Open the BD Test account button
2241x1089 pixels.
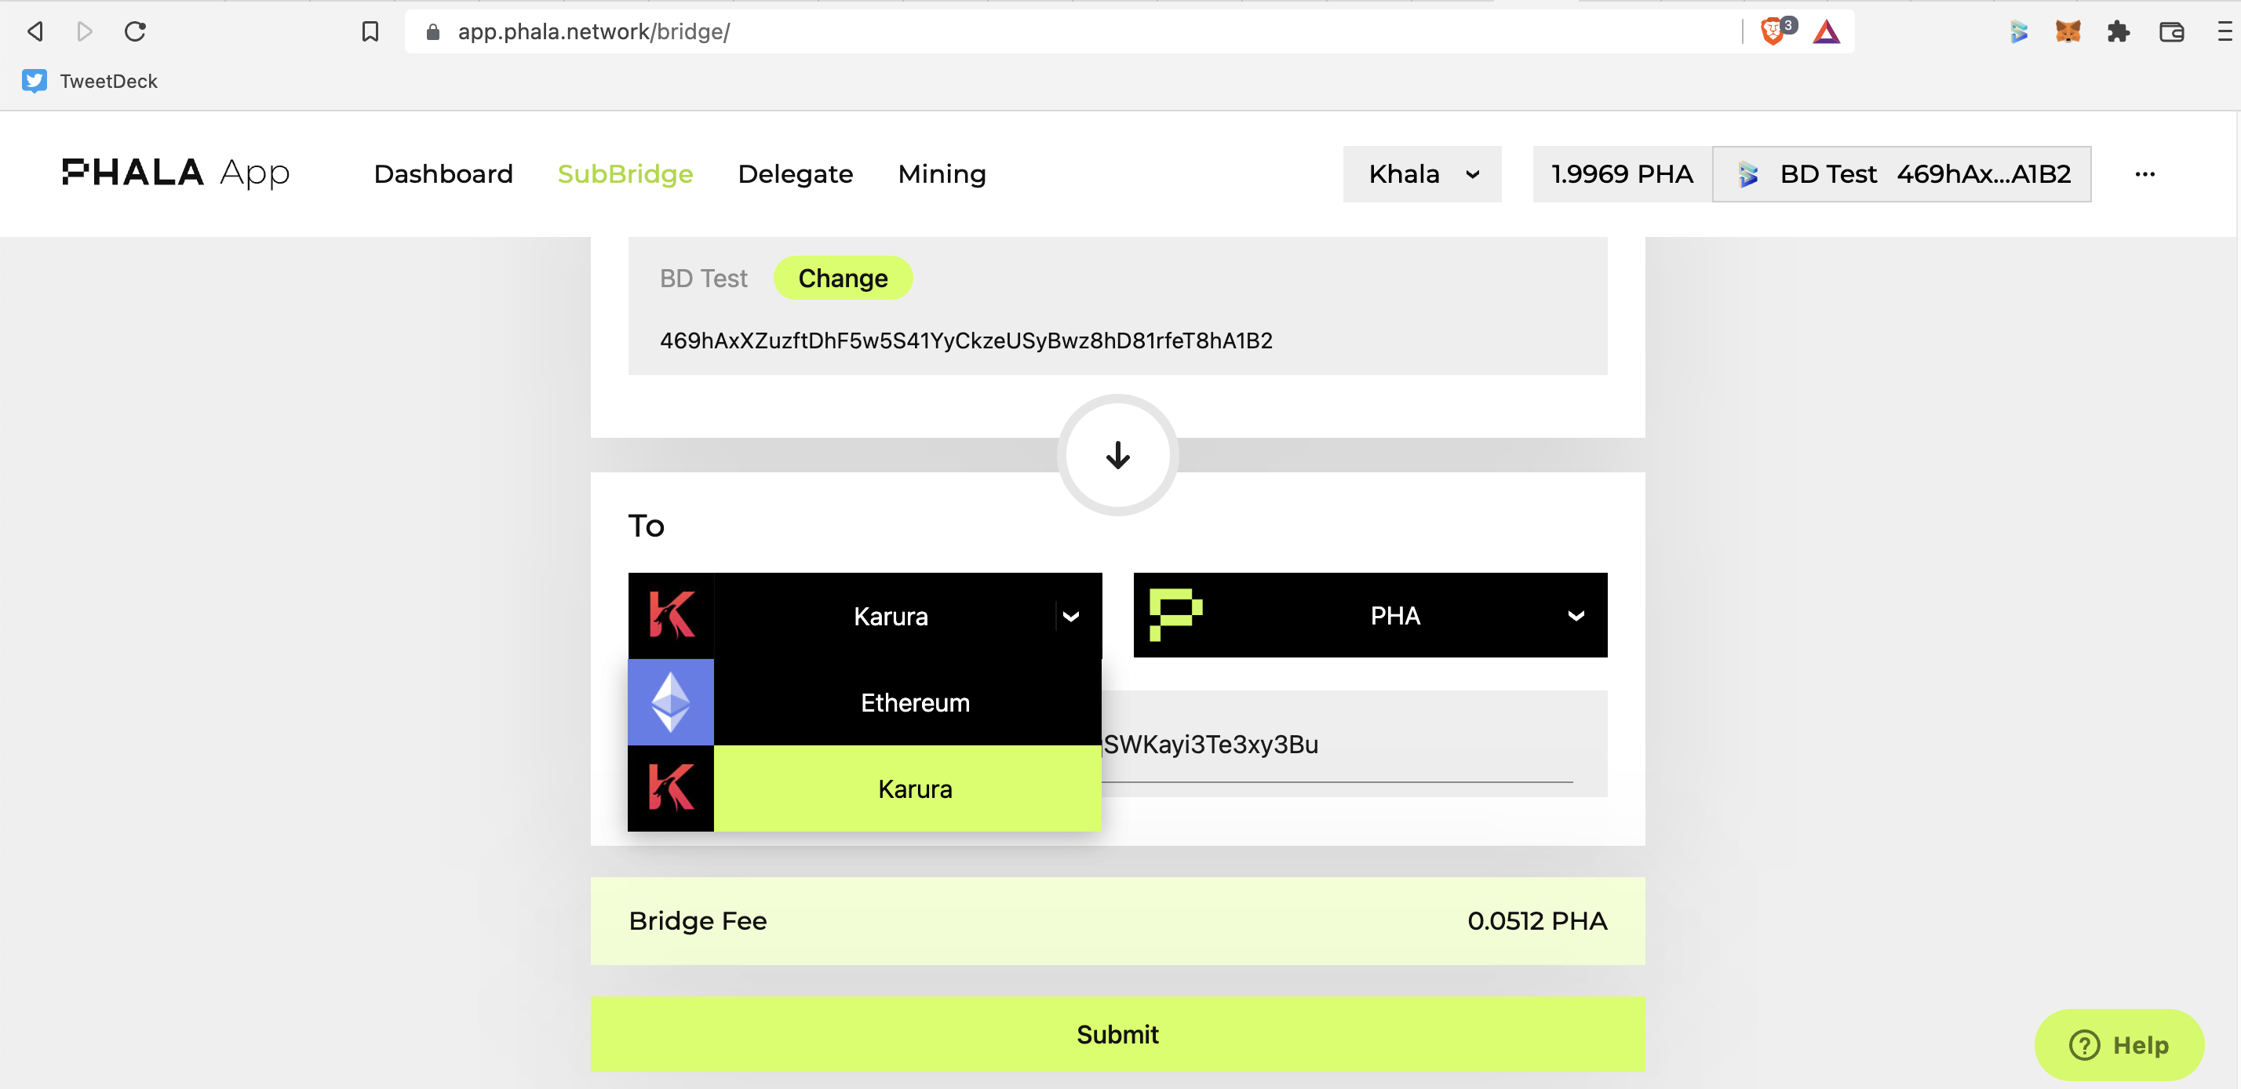(1902, 174)
